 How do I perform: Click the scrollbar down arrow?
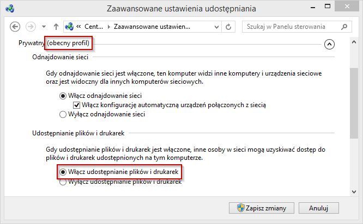click(x=354, y=192)
